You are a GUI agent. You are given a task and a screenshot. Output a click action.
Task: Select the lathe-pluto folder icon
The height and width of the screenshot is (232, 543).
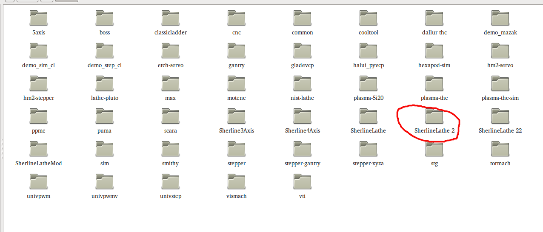(x=104, y=83)
